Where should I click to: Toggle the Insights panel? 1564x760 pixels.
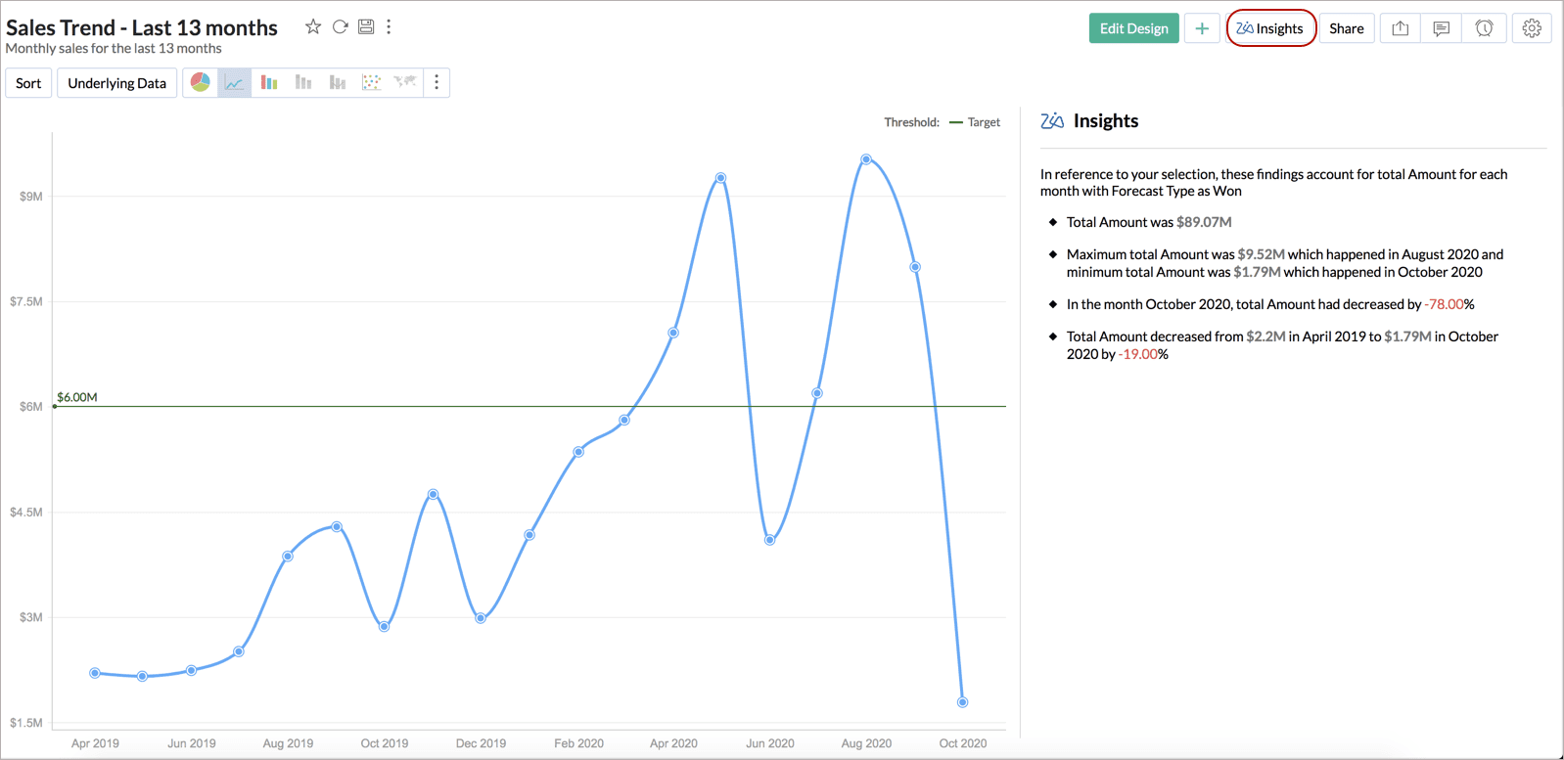point(1270,28)
